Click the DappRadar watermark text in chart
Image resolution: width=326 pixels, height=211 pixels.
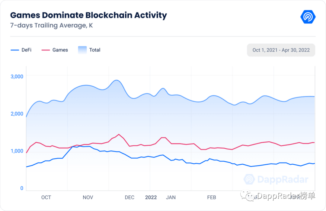[x=283, y=180]
